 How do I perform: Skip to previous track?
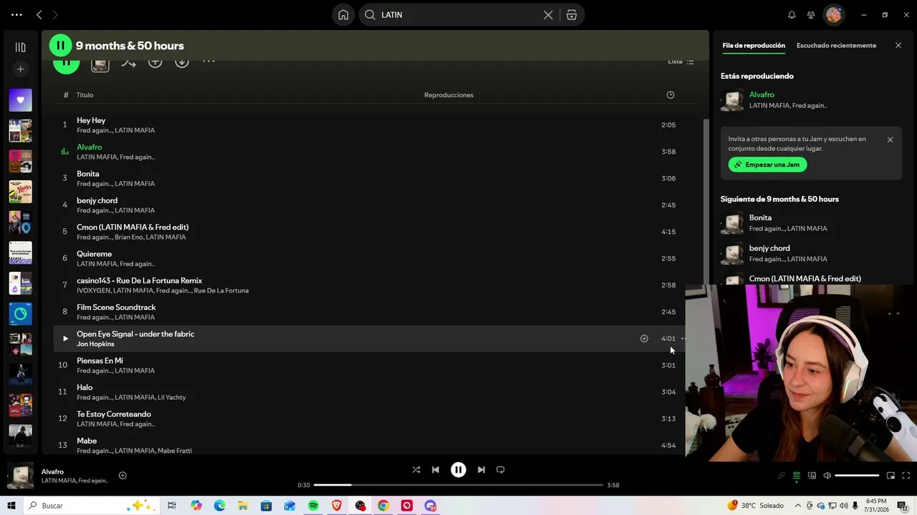(x=436, y=470)
